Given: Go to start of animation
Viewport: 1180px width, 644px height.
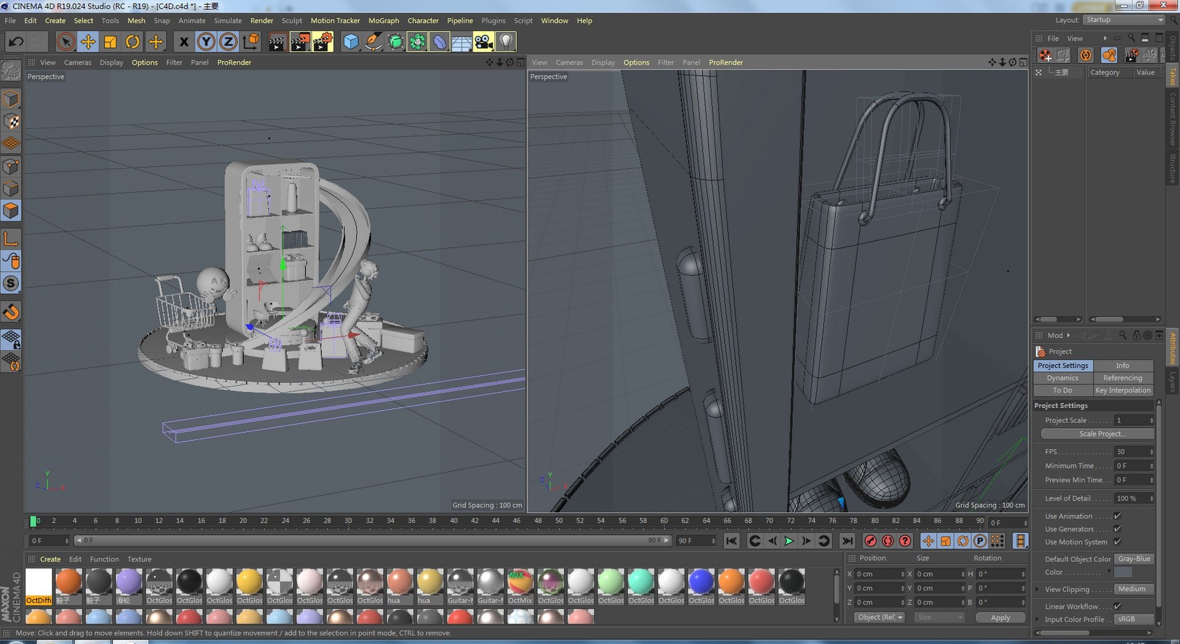Looking at the screenshot, I should [x=731, y=541].
